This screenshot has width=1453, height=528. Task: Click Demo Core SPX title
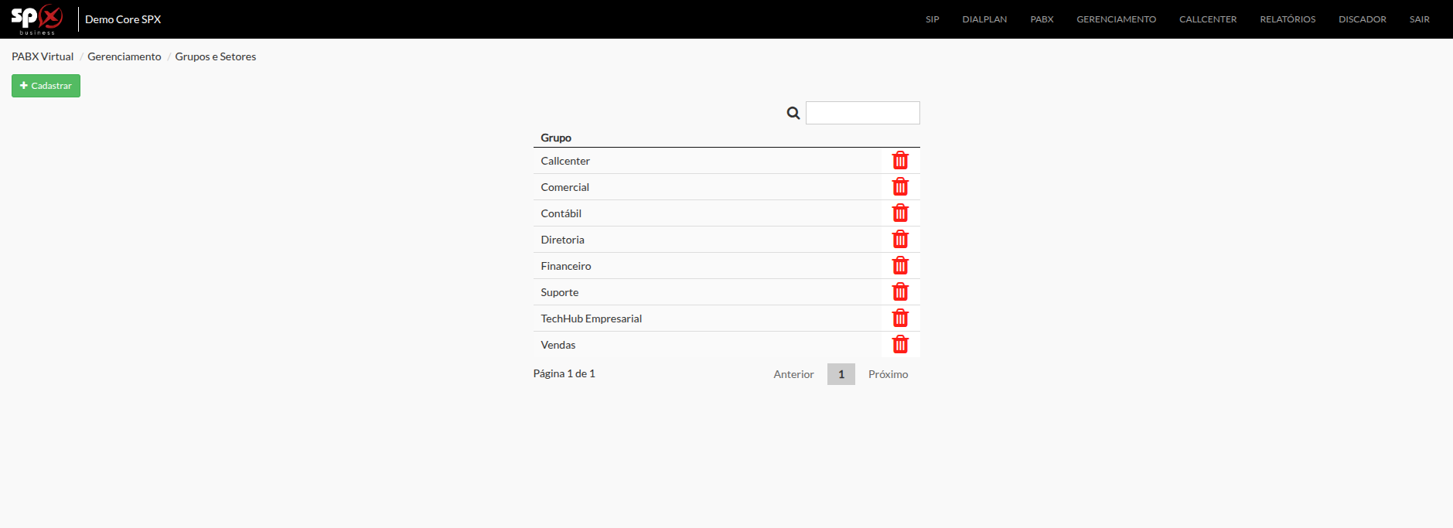pyautogui.click(x=123, y=19)
